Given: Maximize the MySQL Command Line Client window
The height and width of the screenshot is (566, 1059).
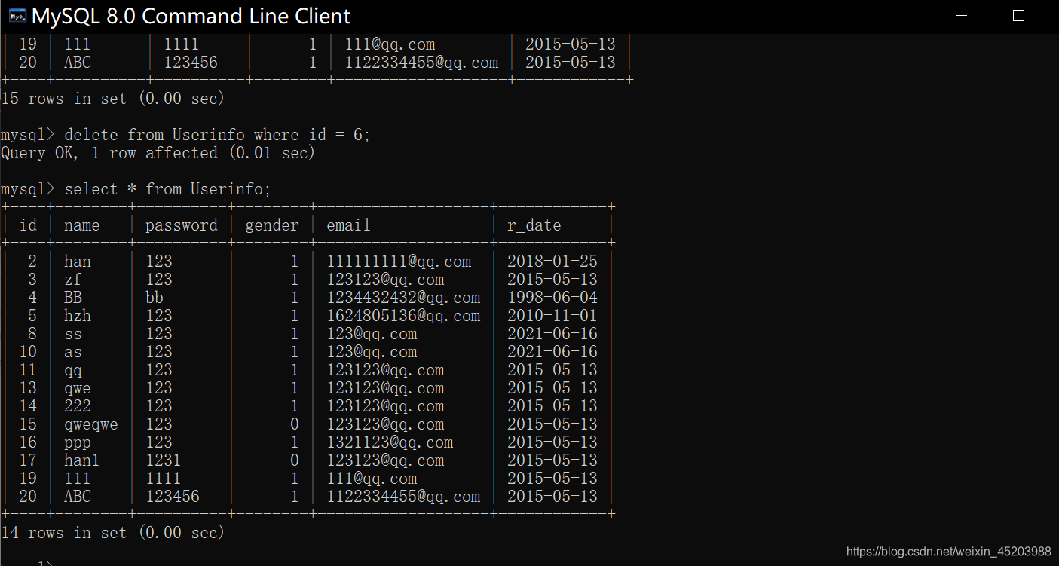Looking at the screenshot, I should (x=1018, y=16).
